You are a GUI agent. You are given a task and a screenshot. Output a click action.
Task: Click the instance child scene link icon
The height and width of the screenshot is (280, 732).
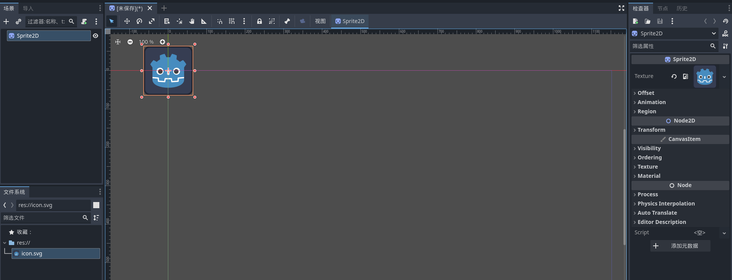click(x=18, y=22)
